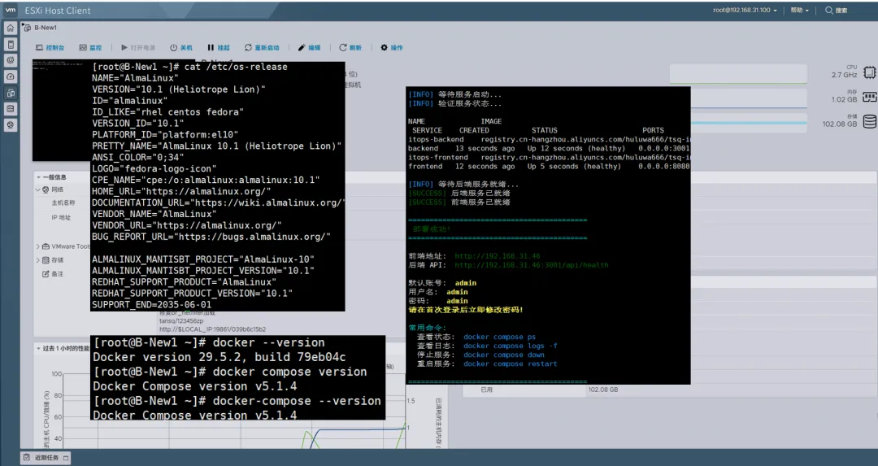Open the Networking icon in sidebar

point(10,125)
